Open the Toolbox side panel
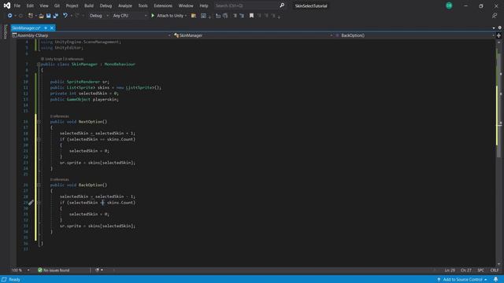504x283 pixels. coord(6,31)
